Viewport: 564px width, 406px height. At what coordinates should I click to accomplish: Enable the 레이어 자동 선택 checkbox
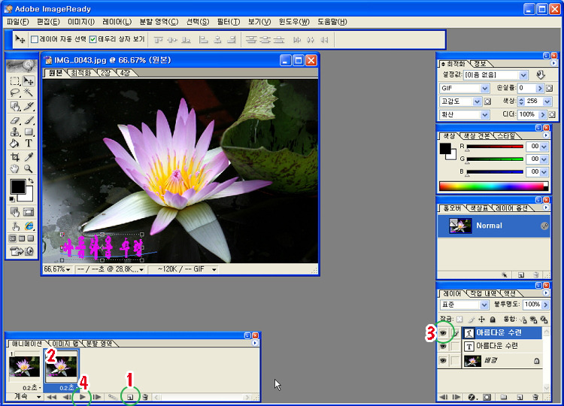[35, 39]
